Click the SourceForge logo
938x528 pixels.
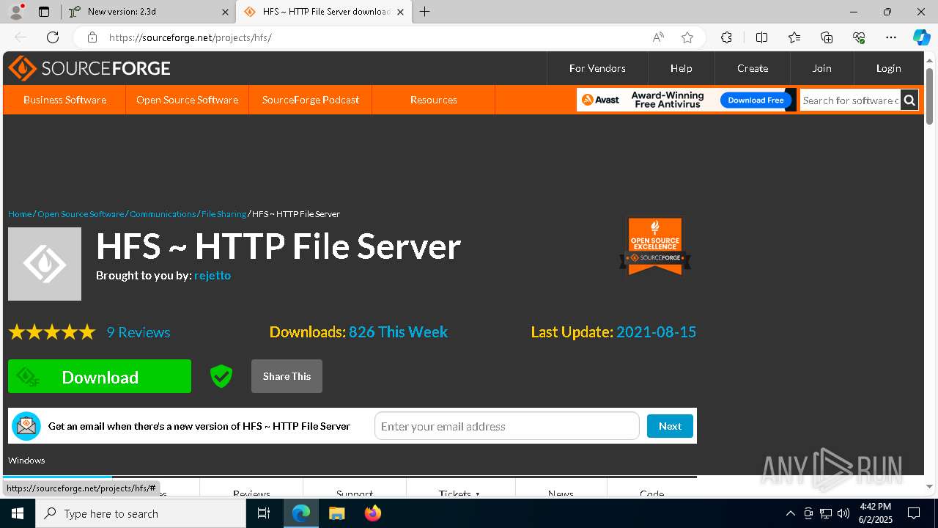(89, 68)
